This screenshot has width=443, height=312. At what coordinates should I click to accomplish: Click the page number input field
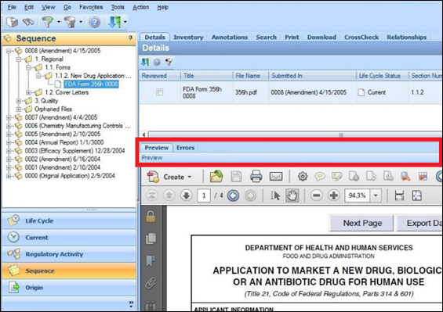[x=204, y=195]
